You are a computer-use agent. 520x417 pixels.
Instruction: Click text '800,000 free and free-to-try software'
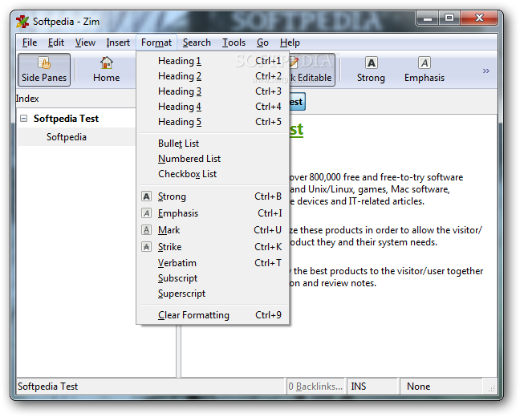tap(386, 177)
